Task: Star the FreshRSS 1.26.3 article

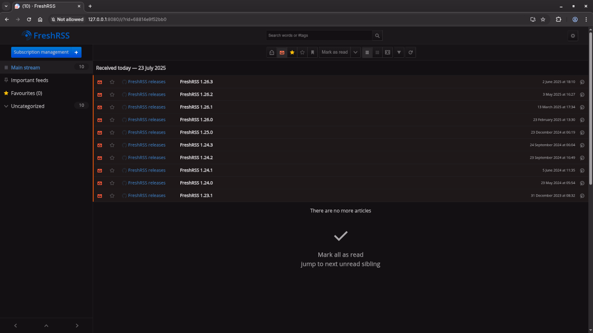Action: click(112, 82)
